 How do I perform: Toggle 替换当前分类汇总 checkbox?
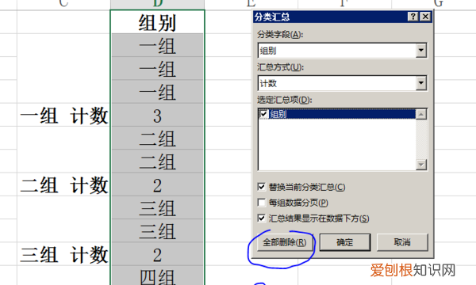(261, 187)
